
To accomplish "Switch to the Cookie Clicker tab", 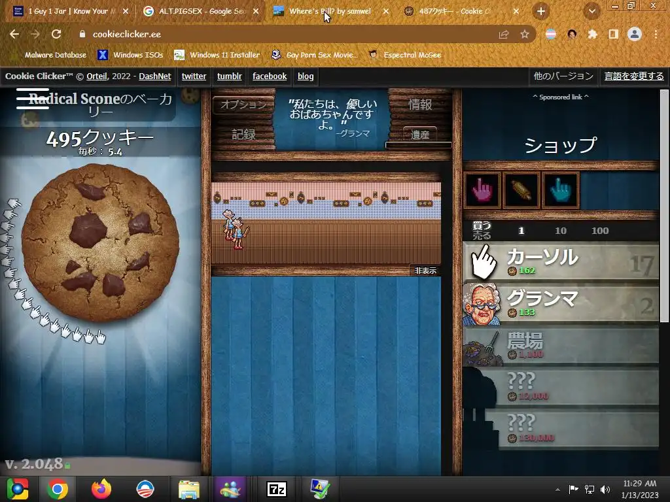I will [x=454, y=12].
